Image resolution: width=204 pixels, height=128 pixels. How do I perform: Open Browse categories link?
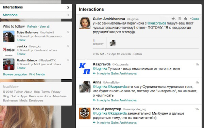point(15,74)
